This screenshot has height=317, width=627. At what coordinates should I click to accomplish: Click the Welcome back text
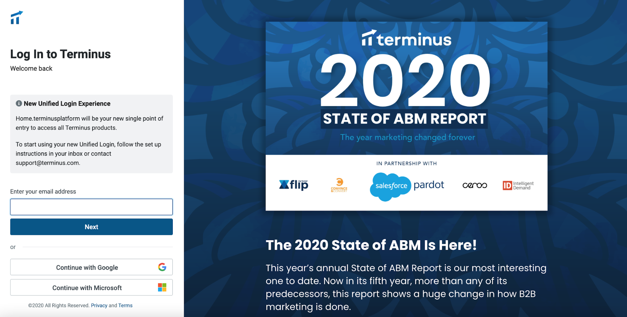(x=31, y=68)
